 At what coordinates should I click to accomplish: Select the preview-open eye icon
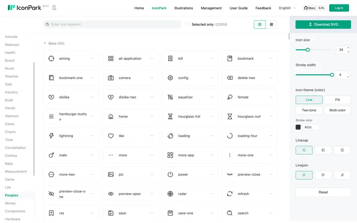click(x=111, y=194)
